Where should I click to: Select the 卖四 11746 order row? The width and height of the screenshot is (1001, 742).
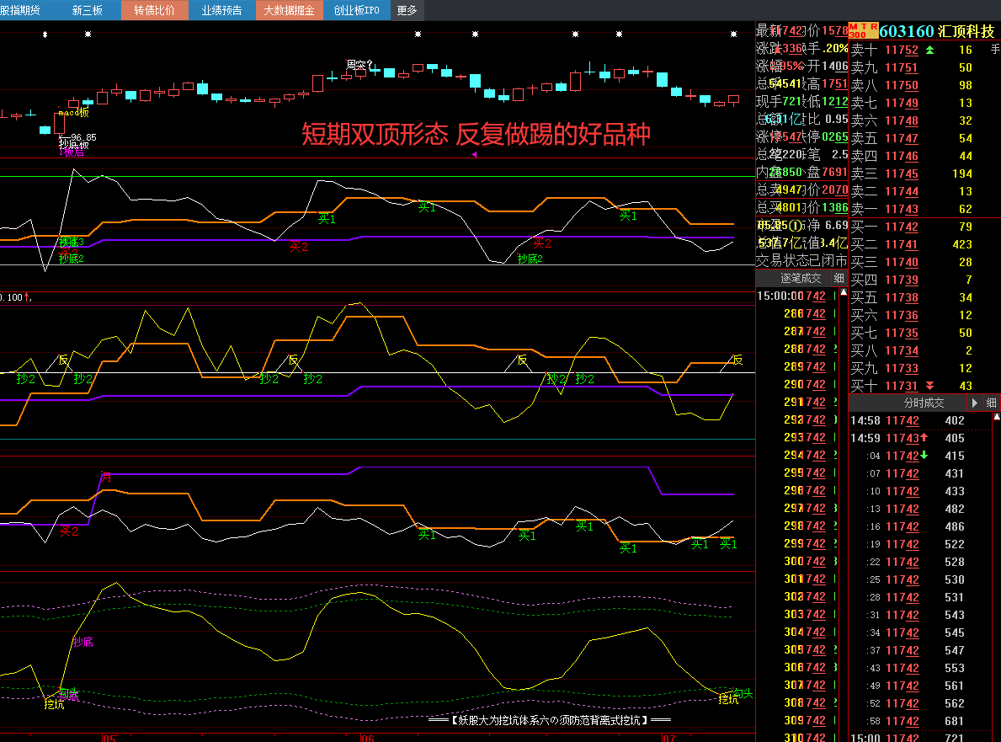pos(924,156)
